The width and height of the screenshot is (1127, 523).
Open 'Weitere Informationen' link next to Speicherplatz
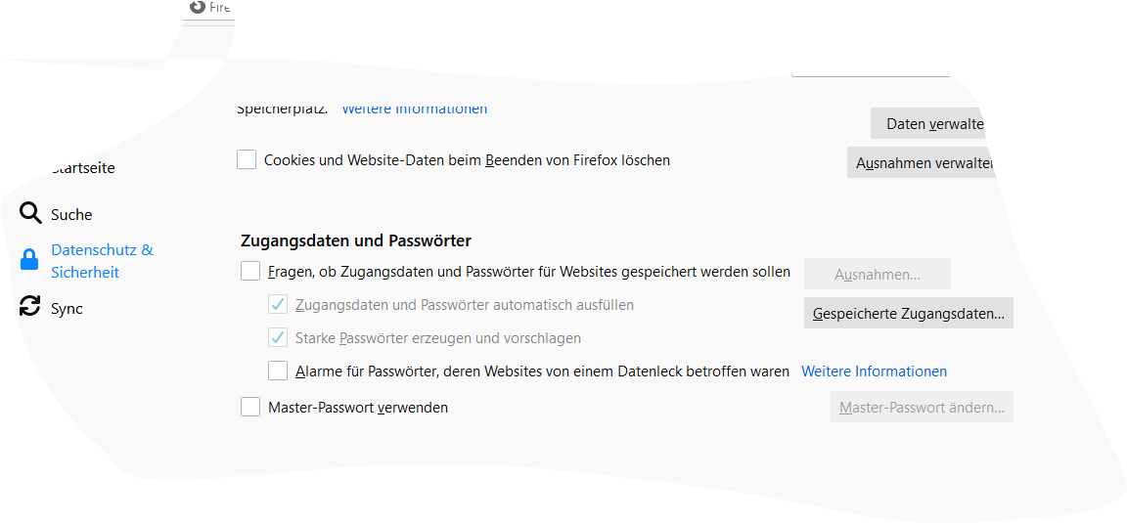tap(414, 109)
